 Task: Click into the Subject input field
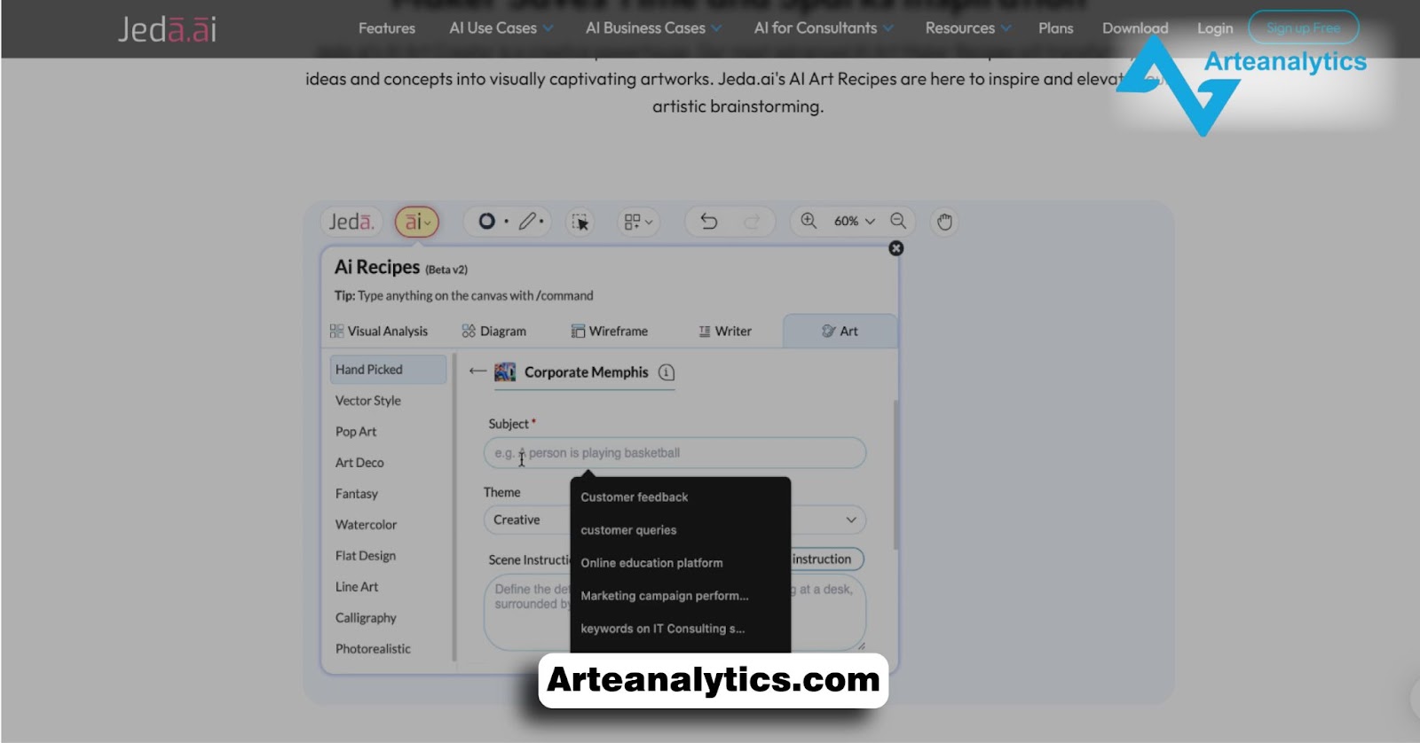point(674,453)
